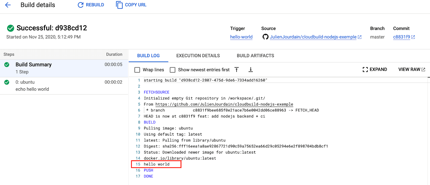The width and height of the screenshot is (430, 185).
Task: Open the hello-world trigger link
Action: 241,37
